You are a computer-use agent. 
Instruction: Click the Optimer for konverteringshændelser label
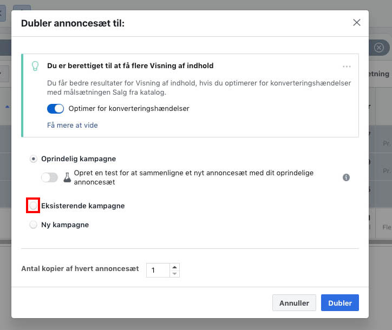coord(129,109)
